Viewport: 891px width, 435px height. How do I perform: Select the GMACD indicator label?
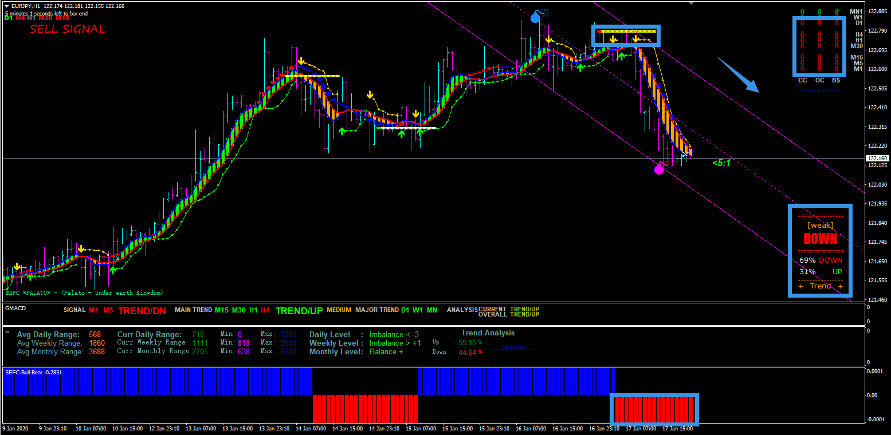[15, 308]
